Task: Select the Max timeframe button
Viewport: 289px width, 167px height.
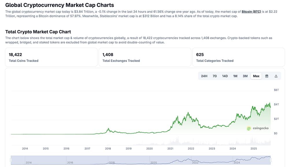Action: point(256,76)
